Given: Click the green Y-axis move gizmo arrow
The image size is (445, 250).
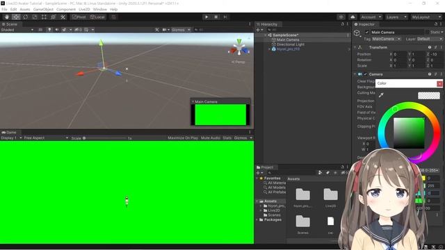Looking at the screenshot, I should (x=101, y=43).
